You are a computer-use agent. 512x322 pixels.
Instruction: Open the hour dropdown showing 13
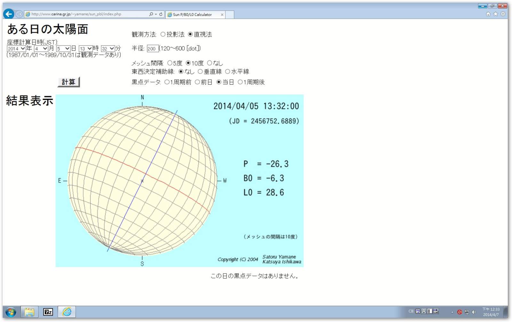[x=85, y=49]
